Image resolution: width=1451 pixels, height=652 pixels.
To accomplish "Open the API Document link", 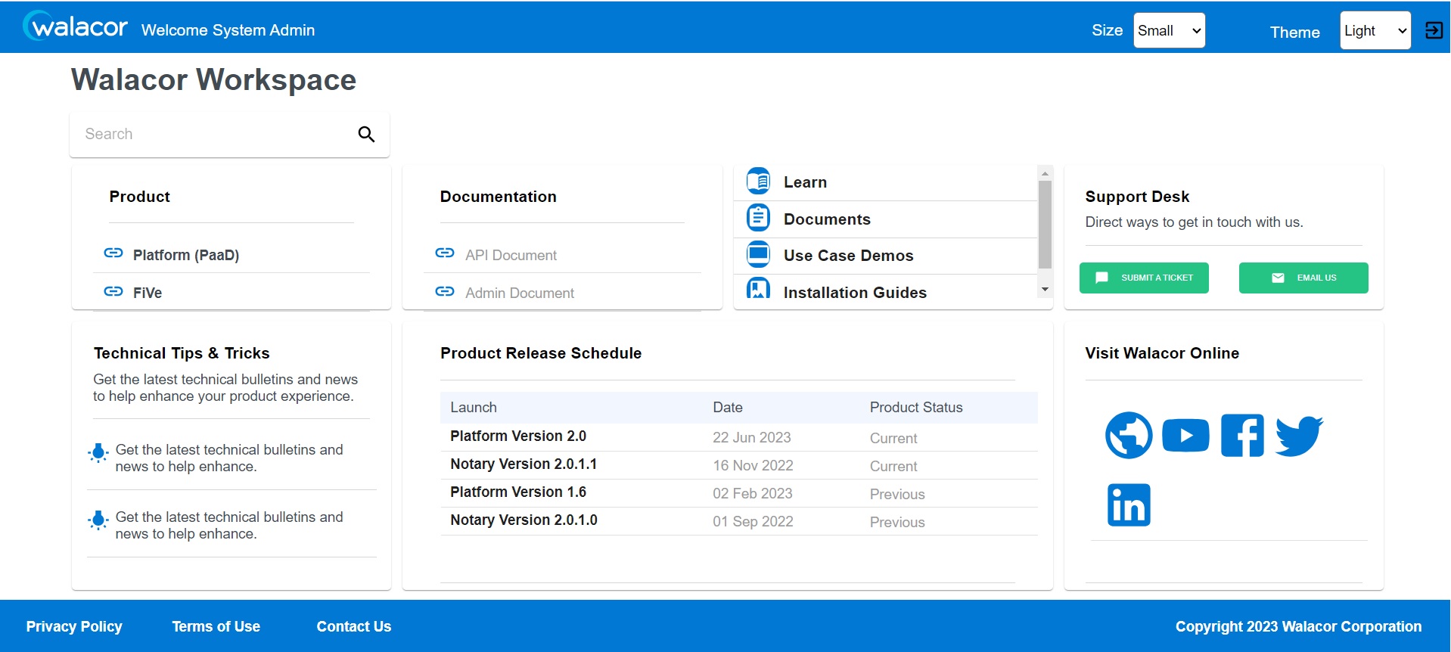I will point(511,255).
